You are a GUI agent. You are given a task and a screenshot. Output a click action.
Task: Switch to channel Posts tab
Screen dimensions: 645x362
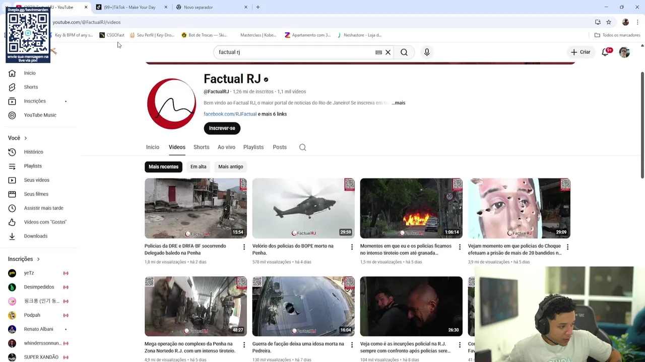[x=280, y=147]
